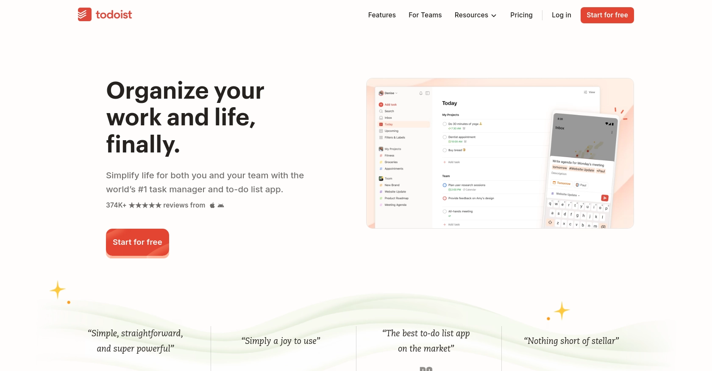Select Today in the preview sidebar
Viewport: 712px width, 371px height.
click(404, 125)
